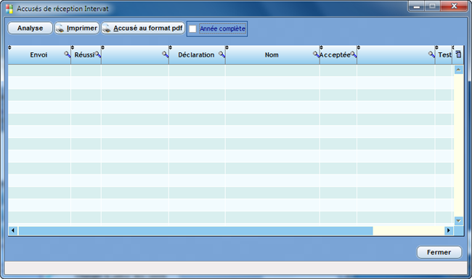
Task: Open the table options icon beside Test header
Action: (x=458, y=54)
